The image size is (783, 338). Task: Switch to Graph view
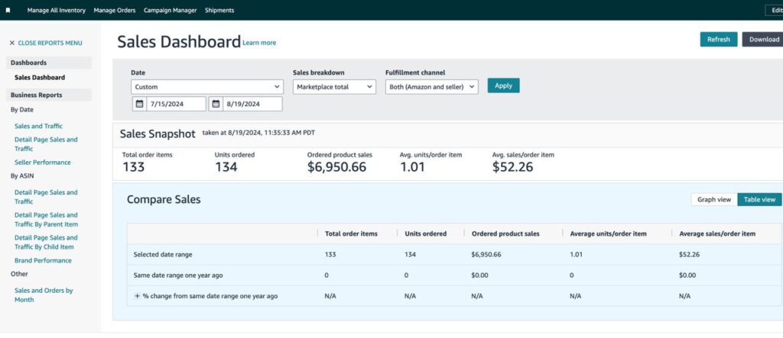point(713,199)
